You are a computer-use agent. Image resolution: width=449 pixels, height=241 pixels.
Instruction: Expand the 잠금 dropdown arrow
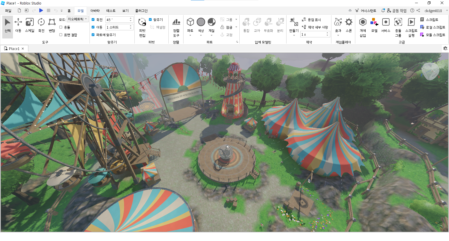point(236,27)
